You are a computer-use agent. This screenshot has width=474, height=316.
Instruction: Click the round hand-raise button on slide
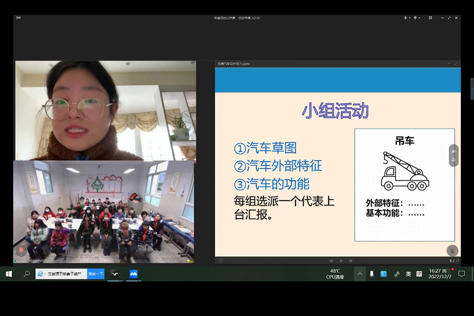(452, 251)
